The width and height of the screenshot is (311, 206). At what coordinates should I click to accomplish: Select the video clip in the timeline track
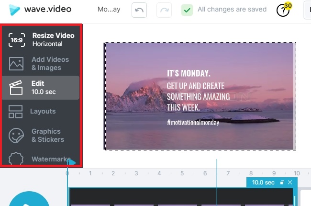[x=181, y=197]
